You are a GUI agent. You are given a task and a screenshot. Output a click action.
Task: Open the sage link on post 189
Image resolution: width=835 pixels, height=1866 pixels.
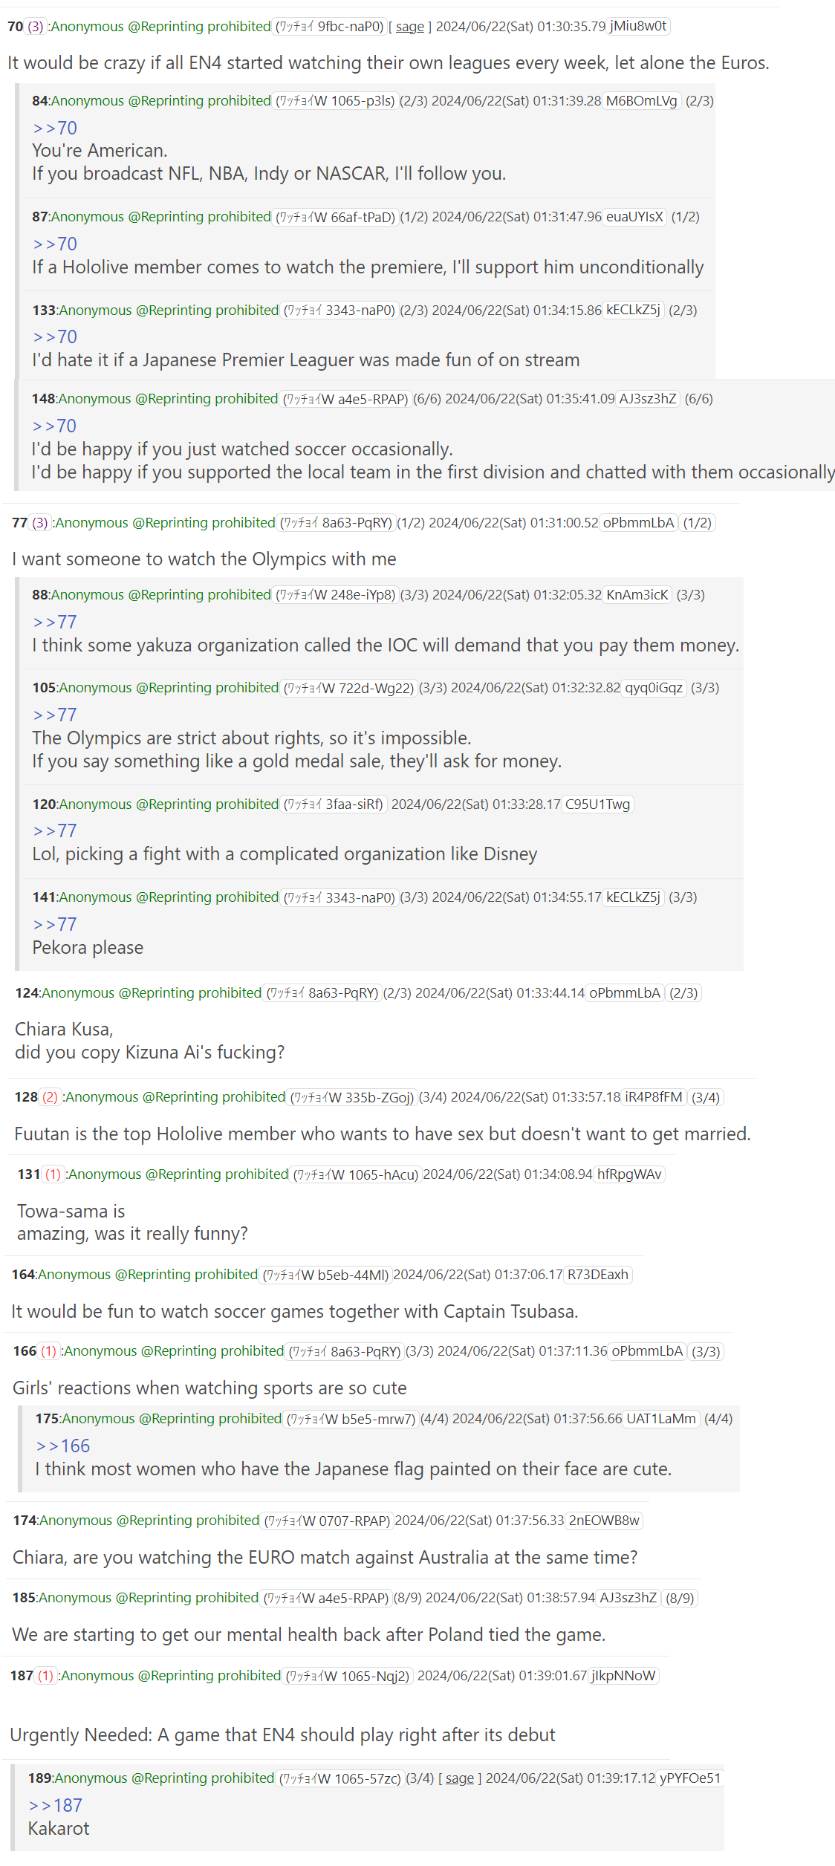pos(460,1778)
